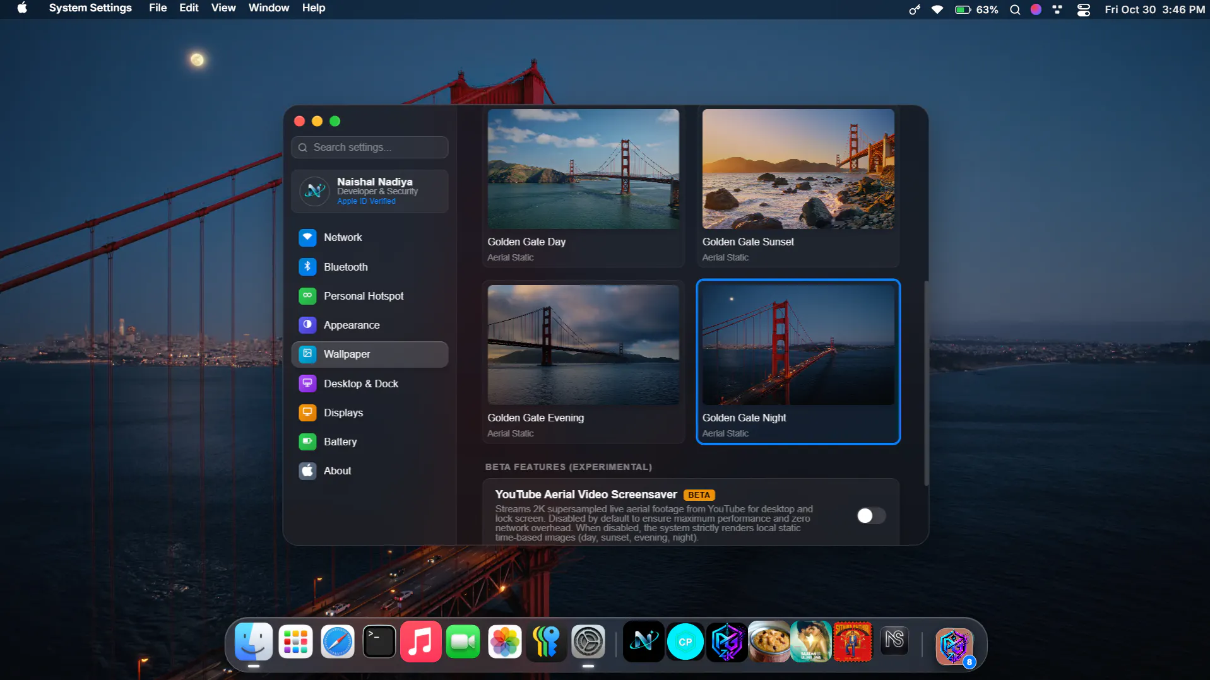Open the Battery sidebar icon
The width and height of the screenshot is (1210, 680).
[x=307, y=442]
